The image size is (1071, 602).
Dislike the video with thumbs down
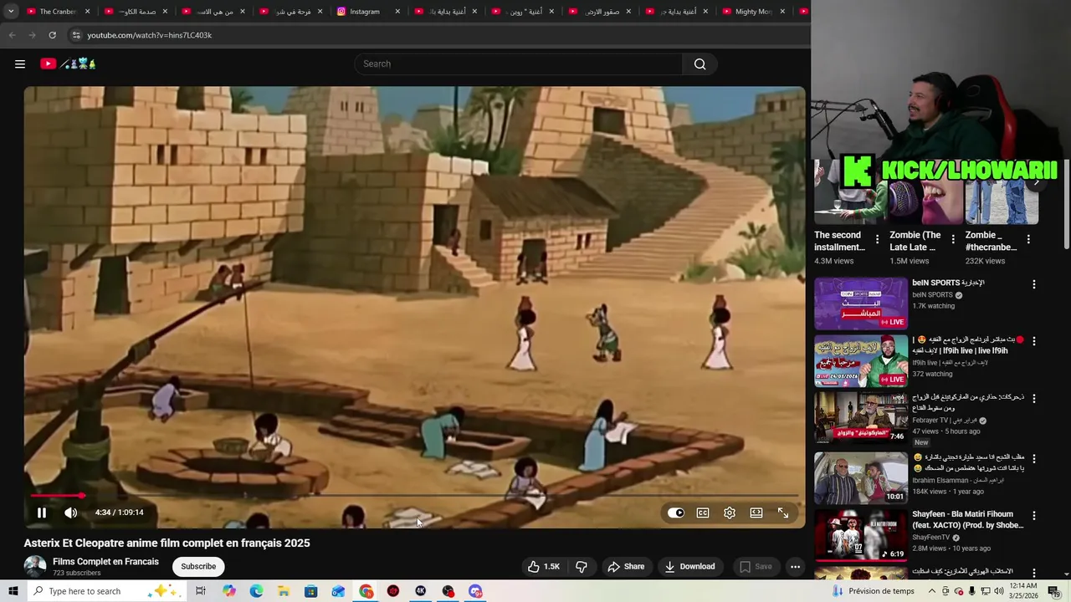[x=582, y=566]
